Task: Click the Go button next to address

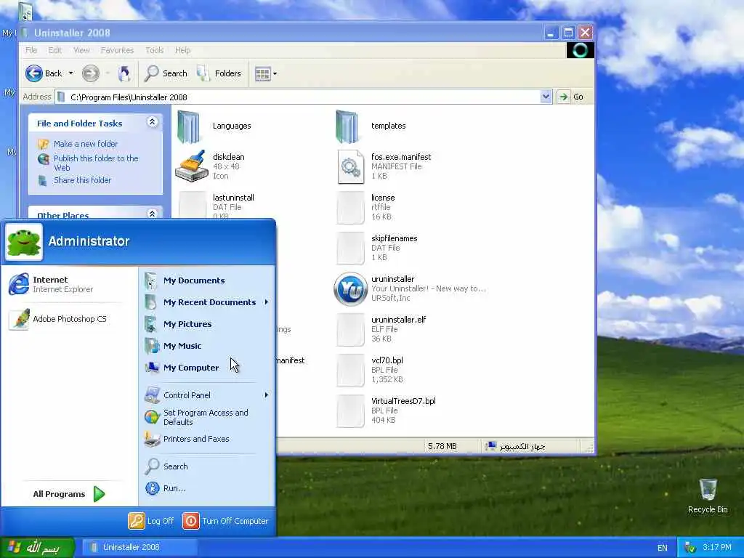Action: (x=570, y=97)
